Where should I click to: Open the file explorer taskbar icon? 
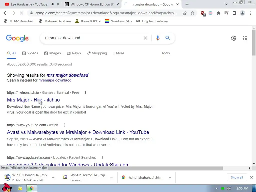coord(20,188)
